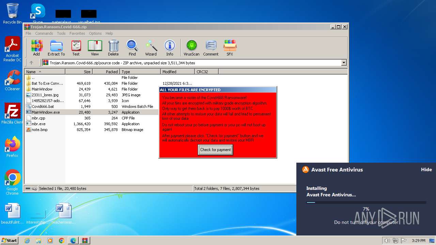Open the File menu

click(x=28, y=33)
